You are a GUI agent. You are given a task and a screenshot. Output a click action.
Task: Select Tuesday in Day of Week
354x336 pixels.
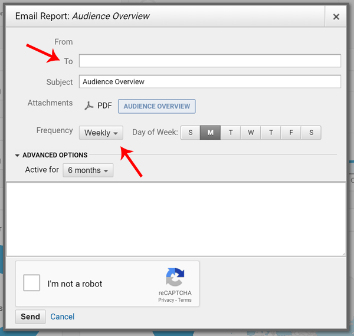pyautogui.click(x=231, y=133)
